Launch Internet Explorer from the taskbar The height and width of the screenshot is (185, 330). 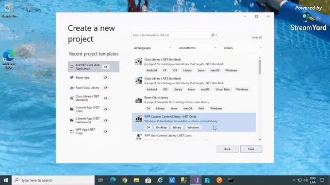tap(160, 180)
